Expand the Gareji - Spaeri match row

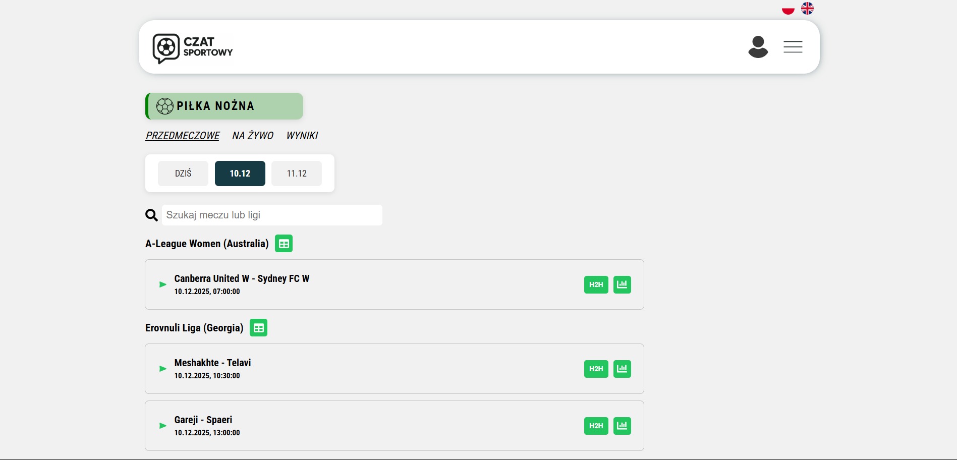[163, 426]
